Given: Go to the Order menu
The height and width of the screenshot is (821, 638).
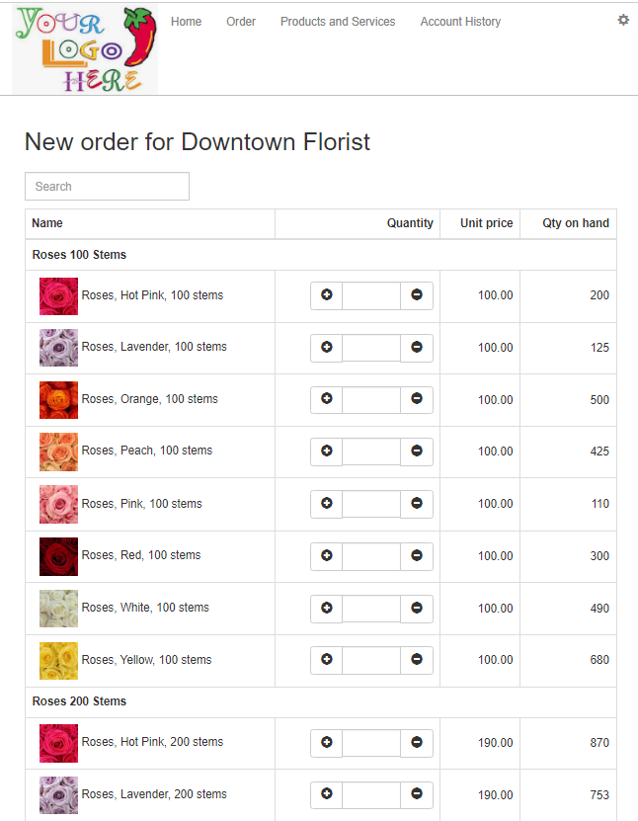Looking at the screenshot, I should 241,22.
